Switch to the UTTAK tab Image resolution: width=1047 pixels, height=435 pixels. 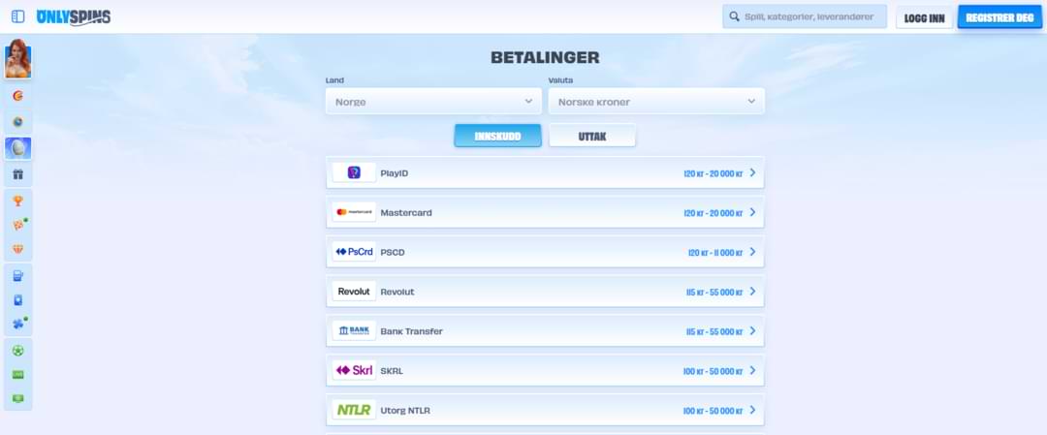592,136
